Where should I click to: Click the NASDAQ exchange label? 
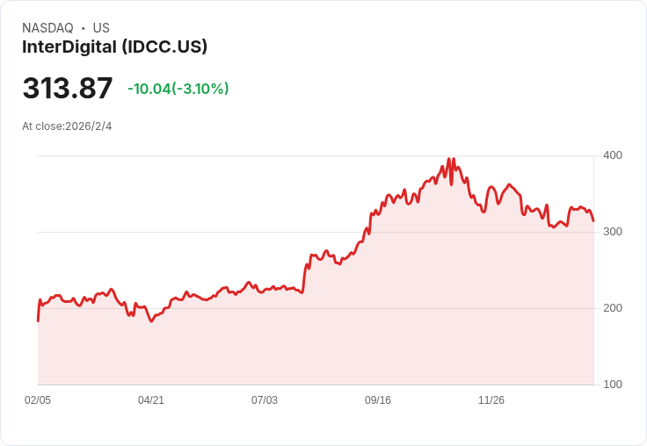coord(47,28)
